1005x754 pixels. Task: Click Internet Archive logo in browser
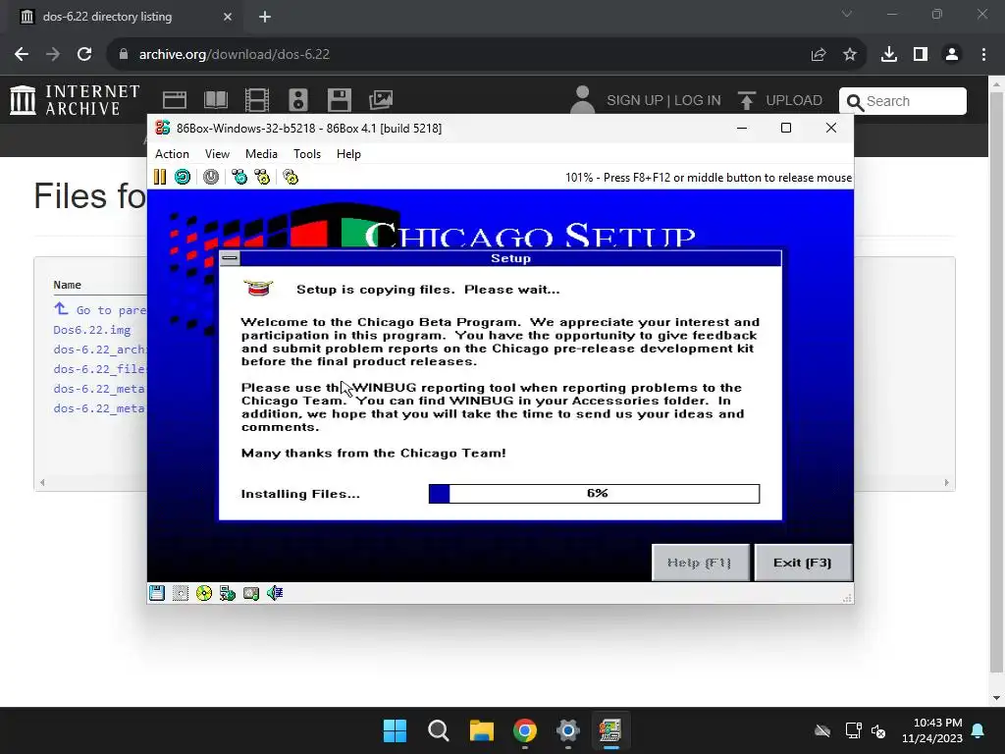[75, 100]
